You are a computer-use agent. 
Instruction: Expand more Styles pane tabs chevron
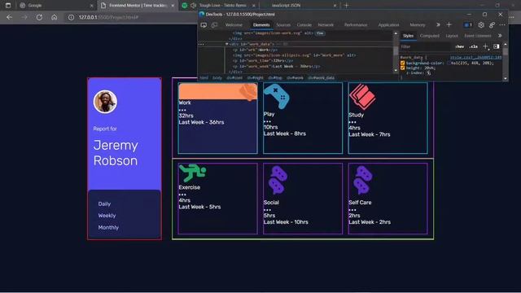coord(500,36)
